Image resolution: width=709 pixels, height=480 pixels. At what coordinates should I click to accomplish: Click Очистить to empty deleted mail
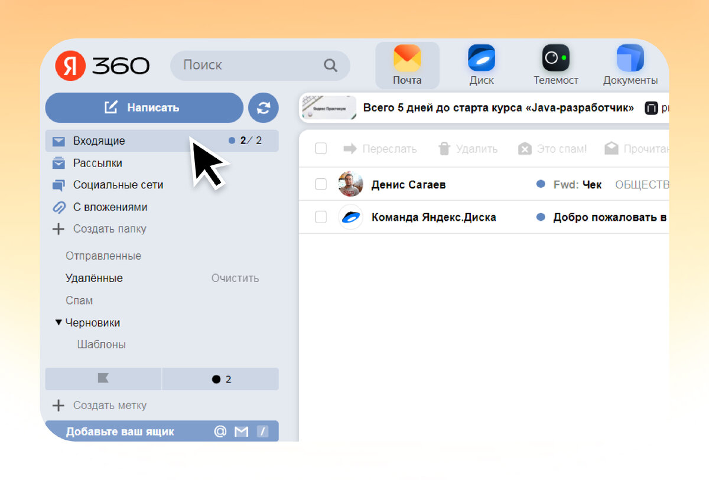click(235, 278)
